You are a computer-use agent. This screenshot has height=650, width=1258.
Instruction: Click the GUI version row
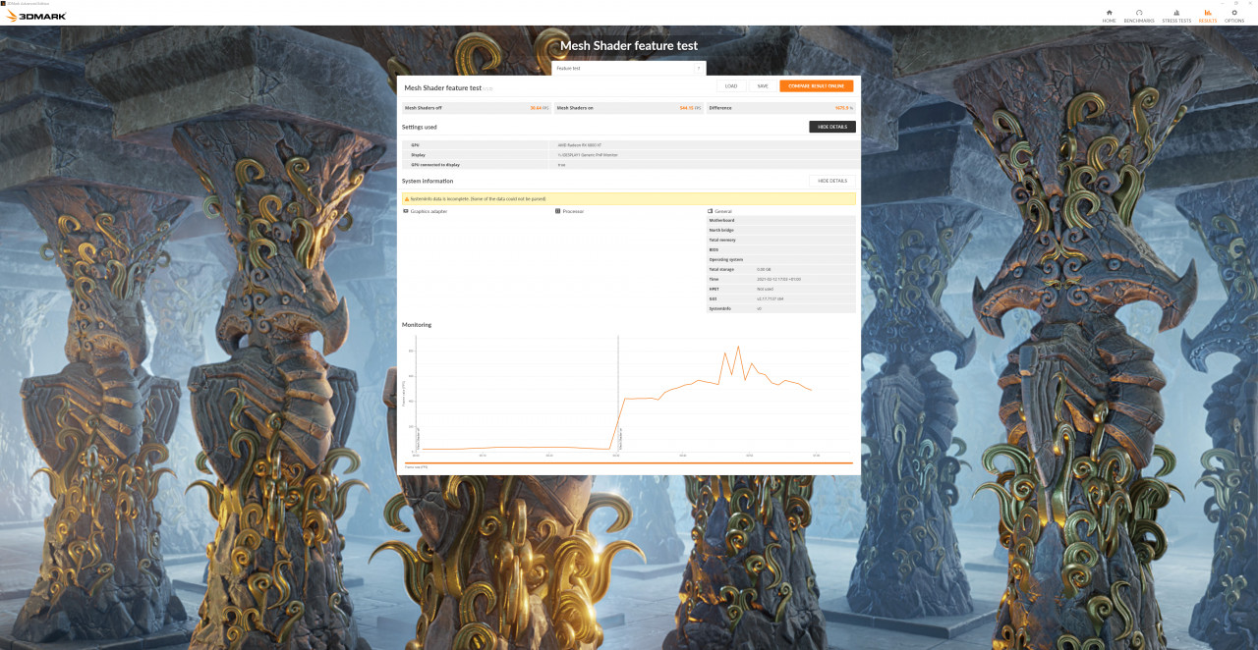click(x=781, y=298)
